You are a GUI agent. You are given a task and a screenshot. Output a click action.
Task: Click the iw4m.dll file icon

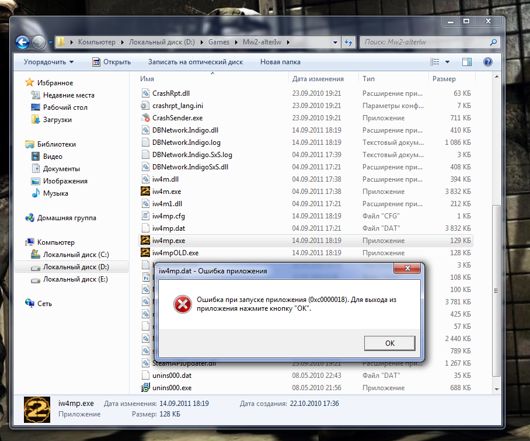[145, 179]
